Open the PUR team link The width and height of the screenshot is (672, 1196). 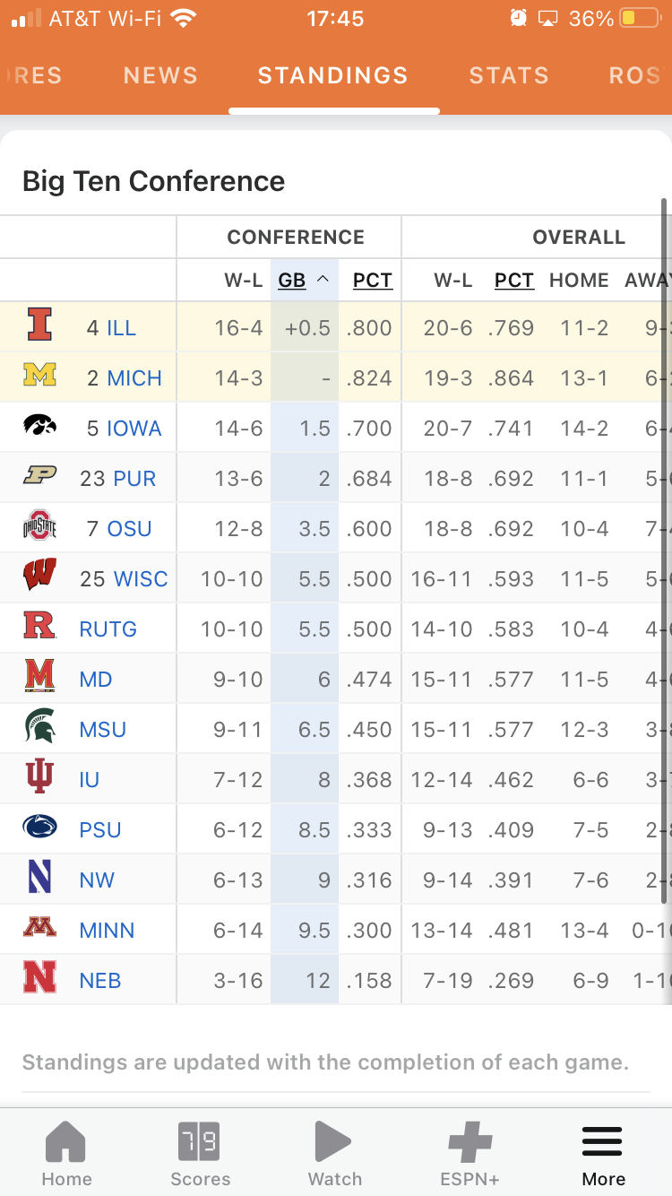click(x=135, y=479)
